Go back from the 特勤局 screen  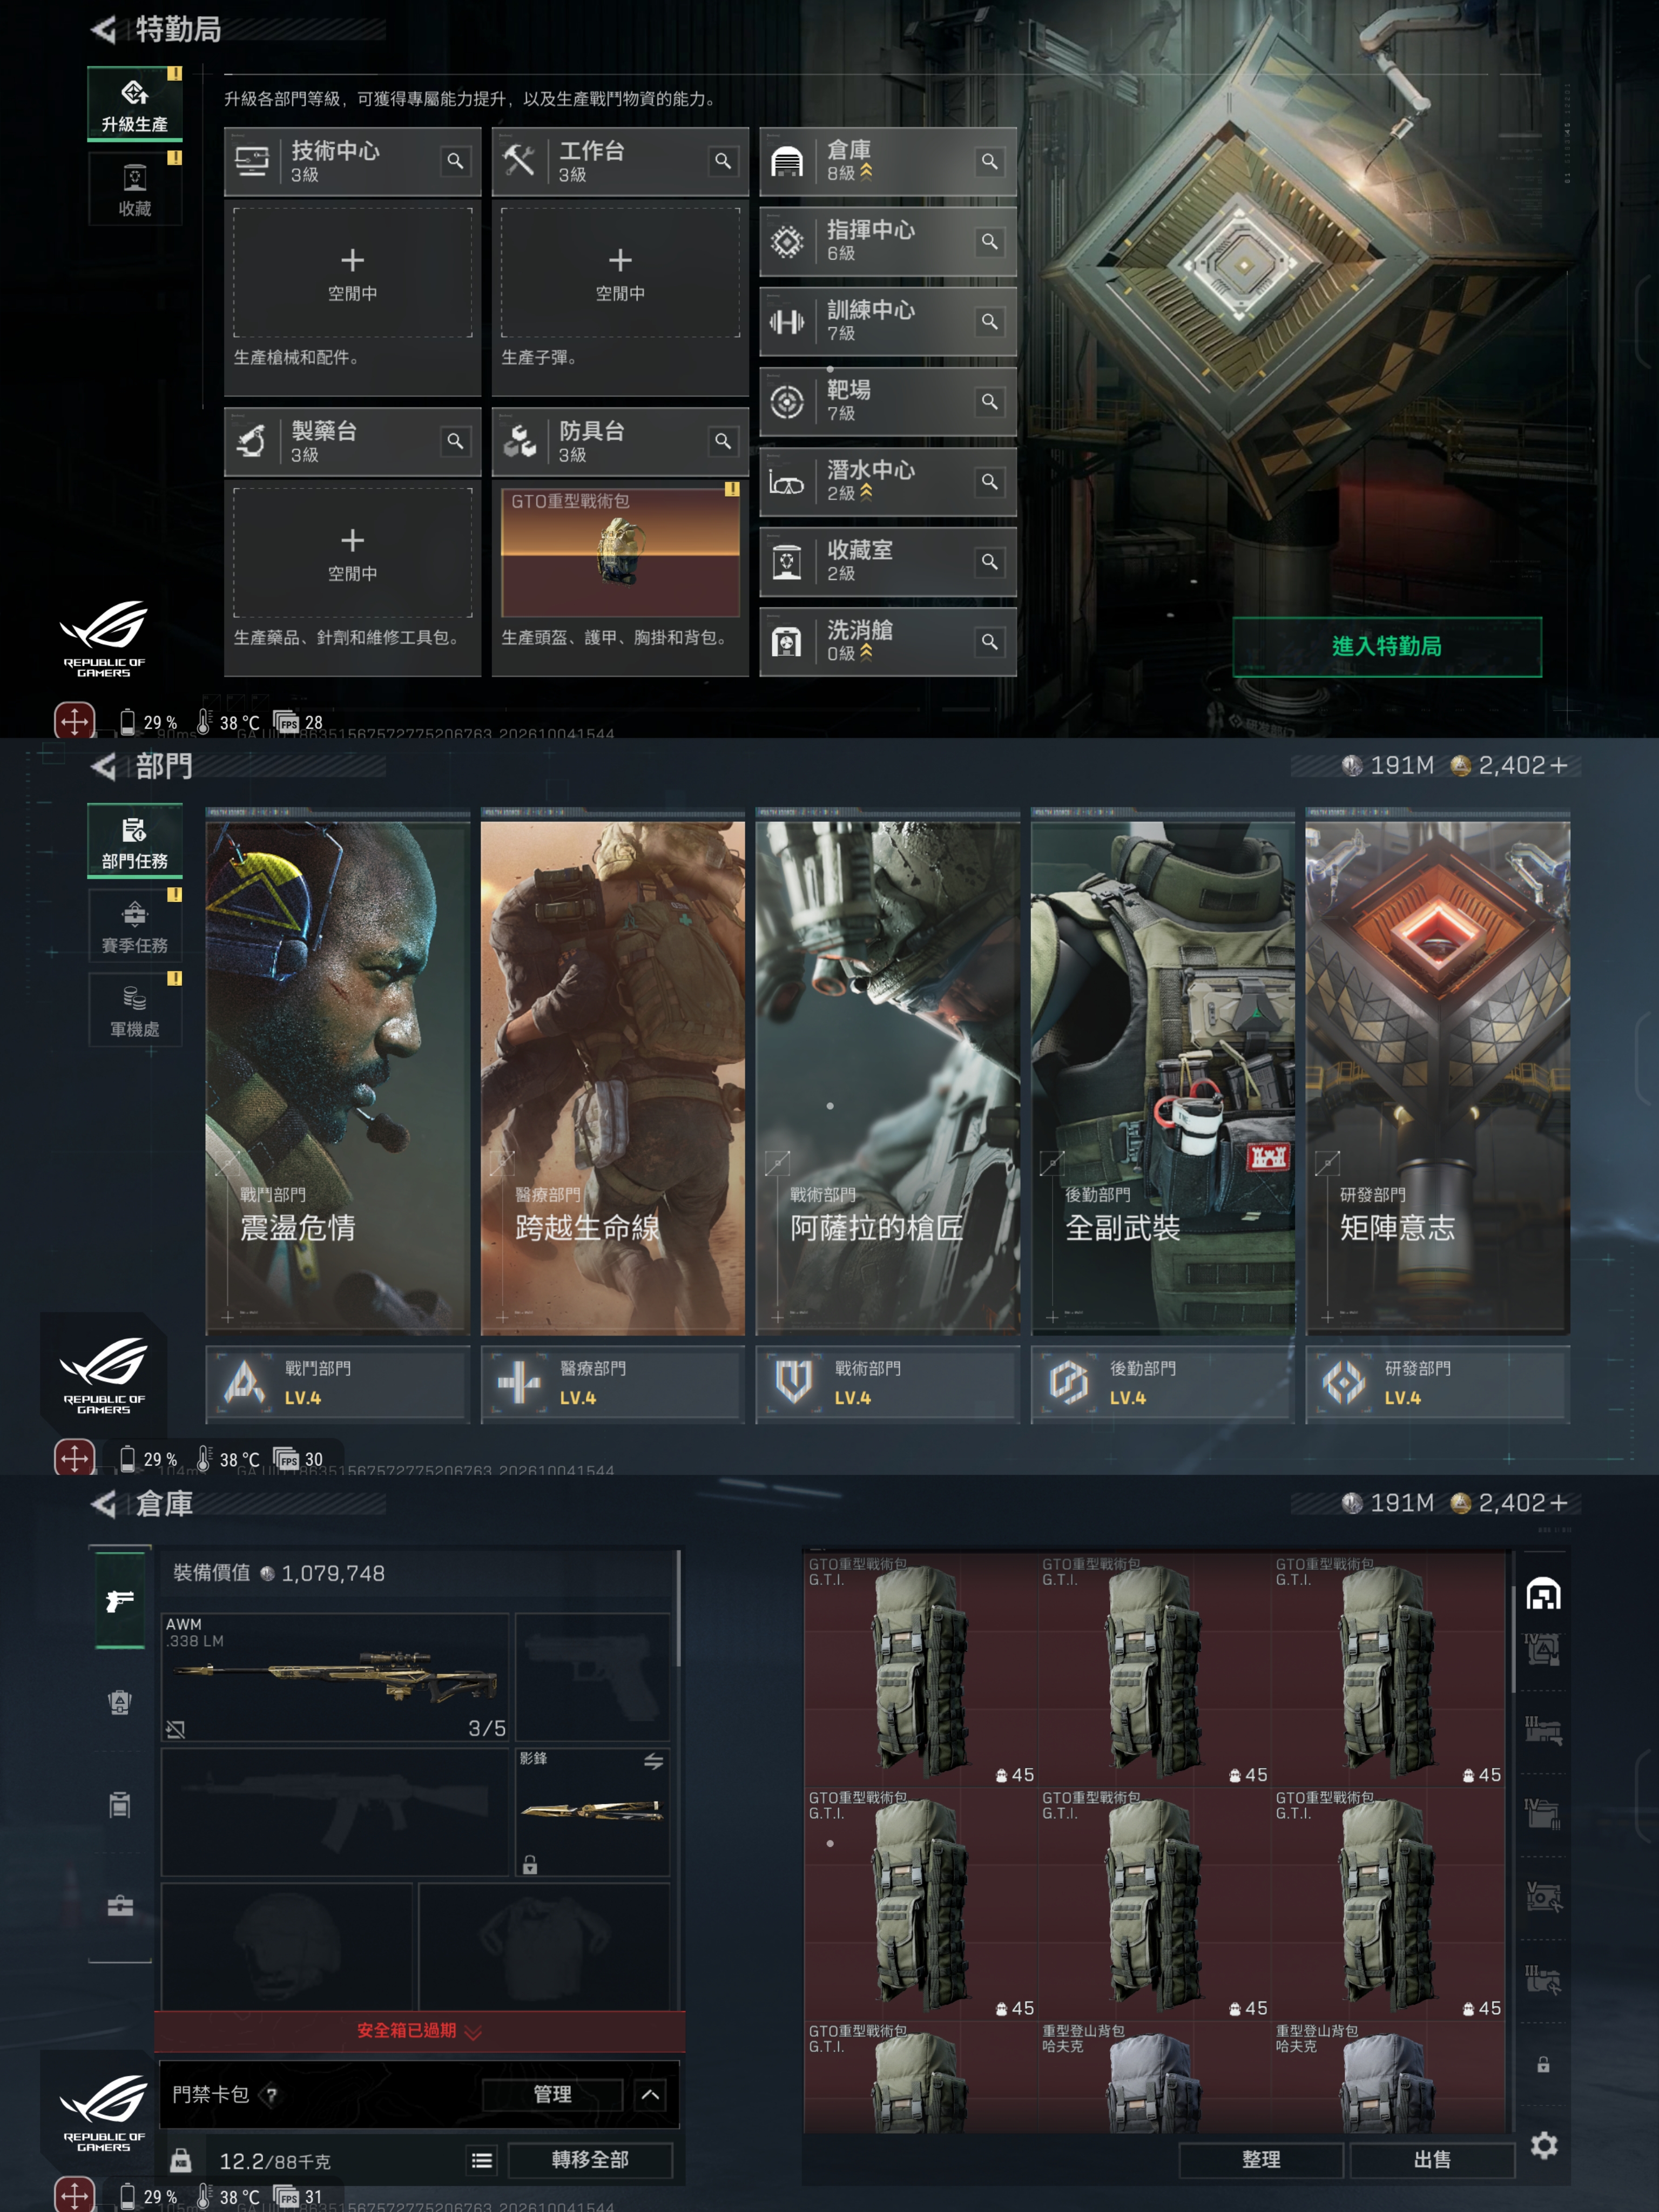pos(104,29)
